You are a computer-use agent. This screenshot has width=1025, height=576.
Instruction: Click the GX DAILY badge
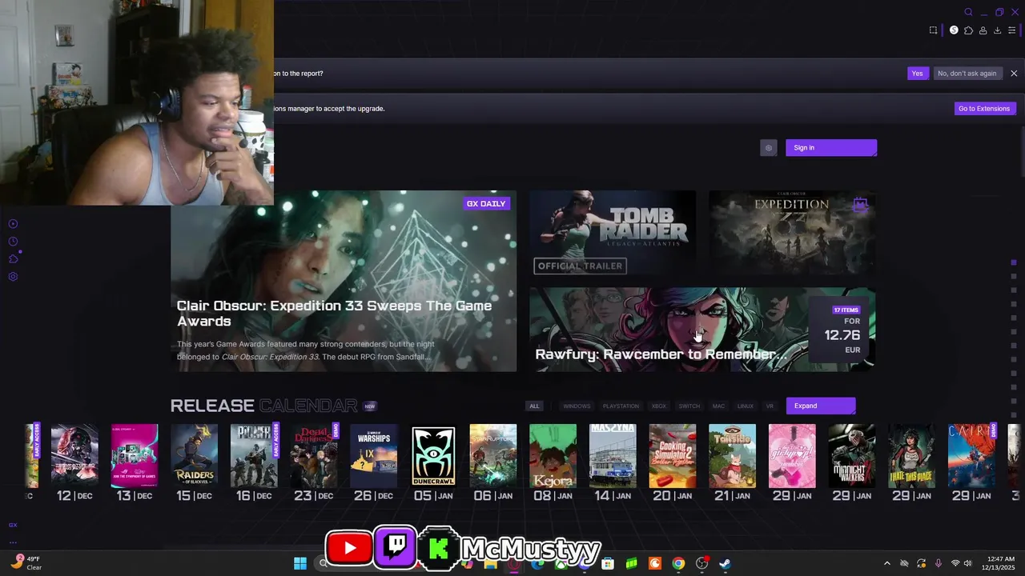486,203
